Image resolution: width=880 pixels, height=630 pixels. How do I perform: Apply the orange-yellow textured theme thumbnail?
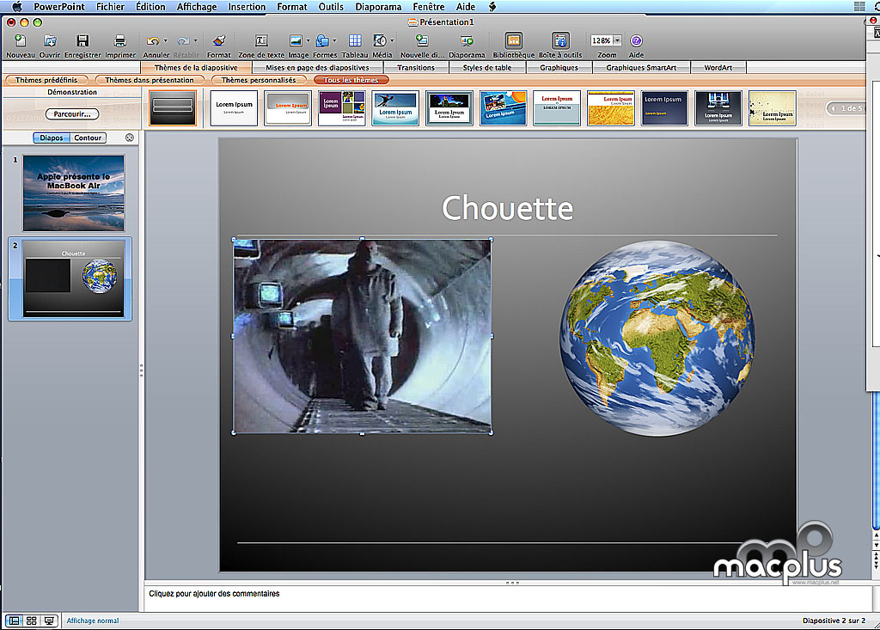pyautogui.click(x=611, y=107)
